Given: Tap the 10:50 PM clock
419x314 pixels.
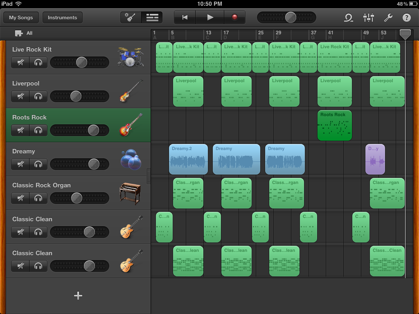Looking at the screenshot, I should [209, 4].
